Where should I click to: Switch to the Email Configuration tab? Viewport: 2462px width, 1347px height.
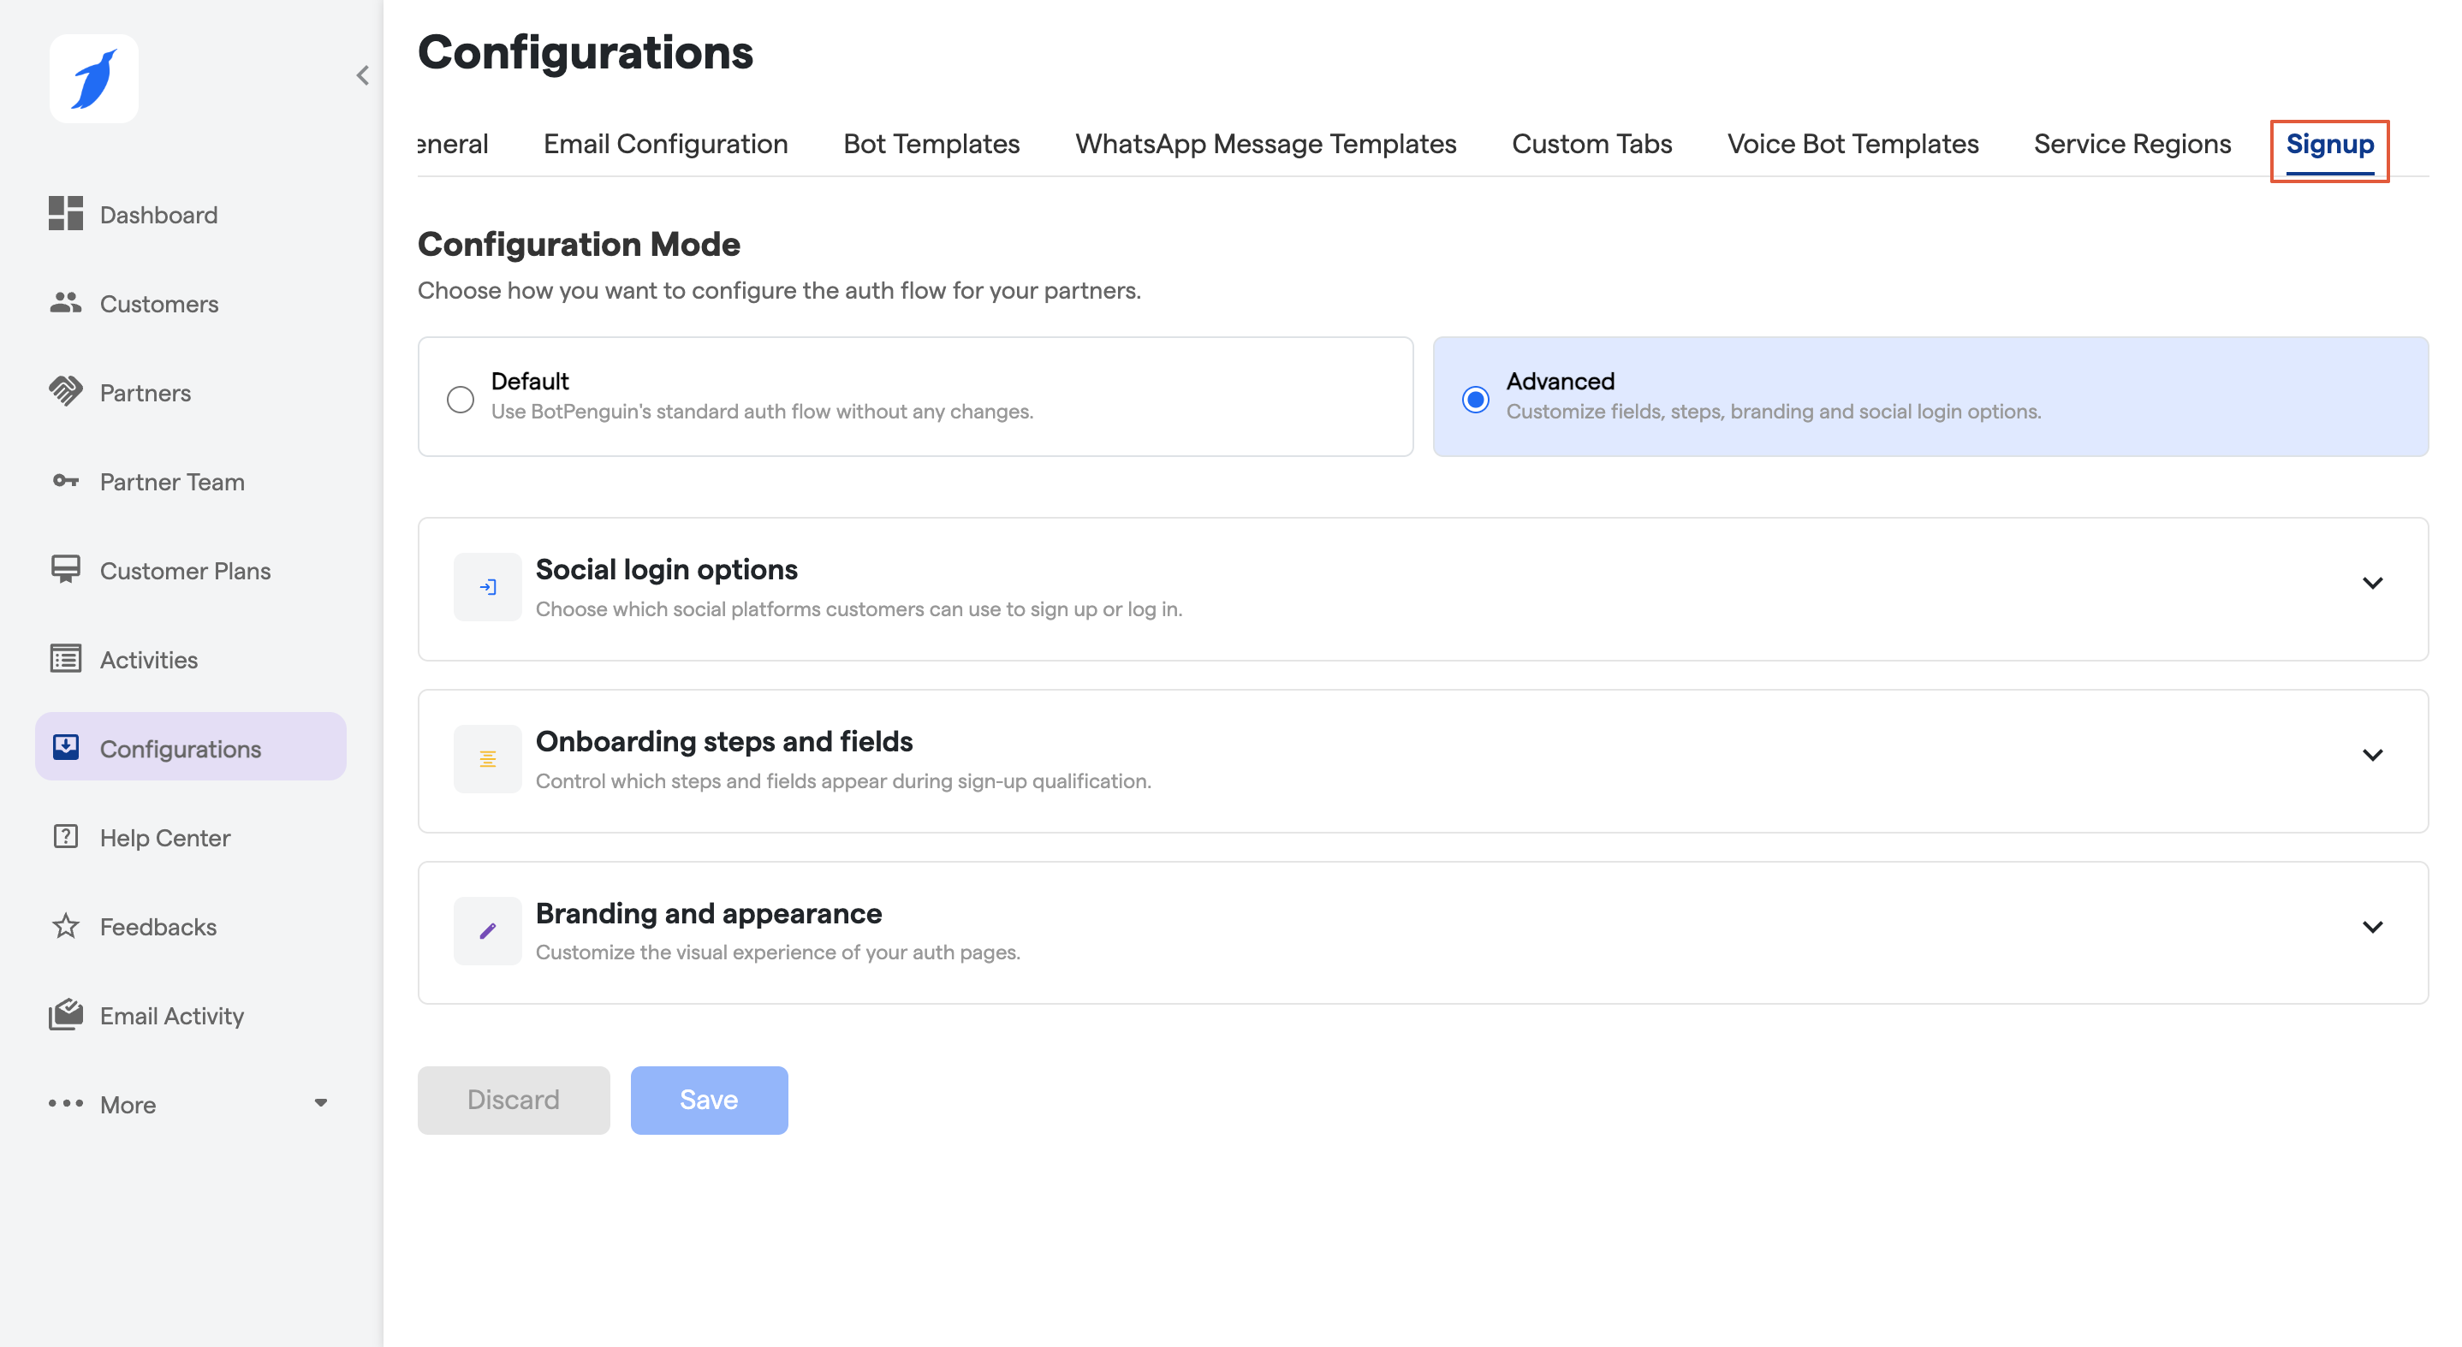point(665,145)
